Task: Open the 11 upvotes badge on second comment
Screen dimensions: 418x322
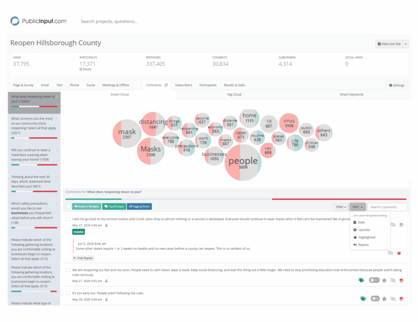Action: pyautogui.click(x=374, y=280)
